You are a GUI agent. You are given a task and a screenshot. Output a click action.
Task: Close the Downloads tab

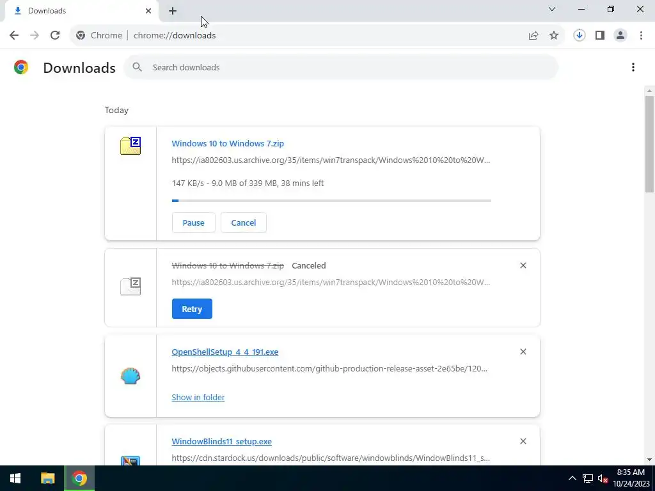148,11
